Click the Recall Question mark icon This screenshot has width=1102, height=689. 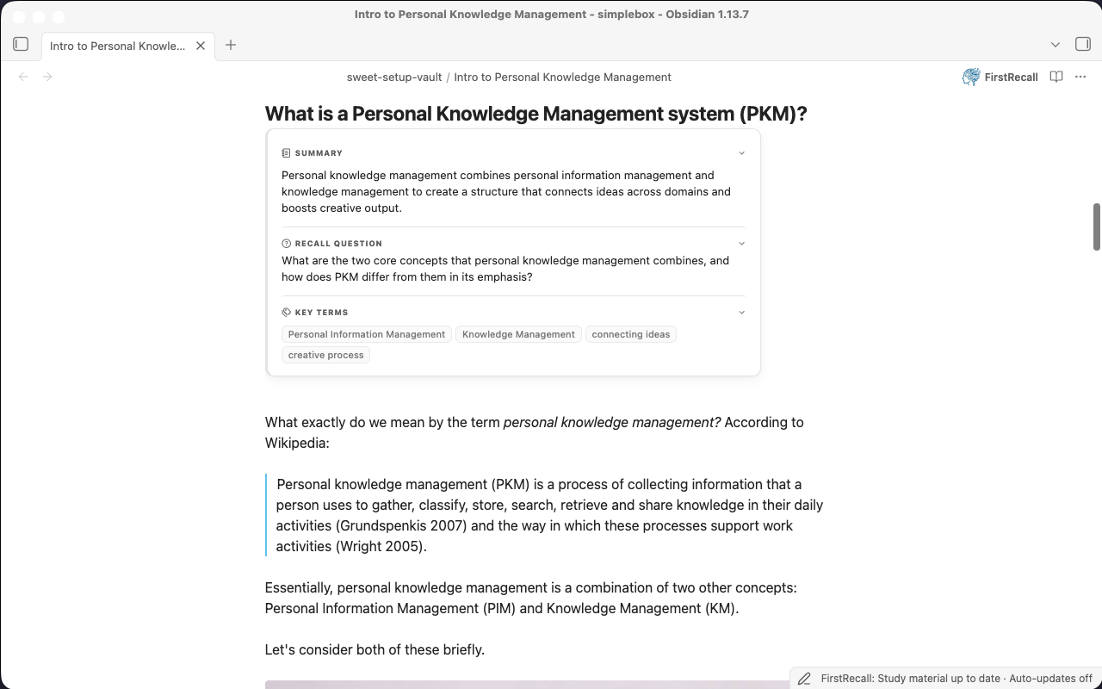coord(286,244)
